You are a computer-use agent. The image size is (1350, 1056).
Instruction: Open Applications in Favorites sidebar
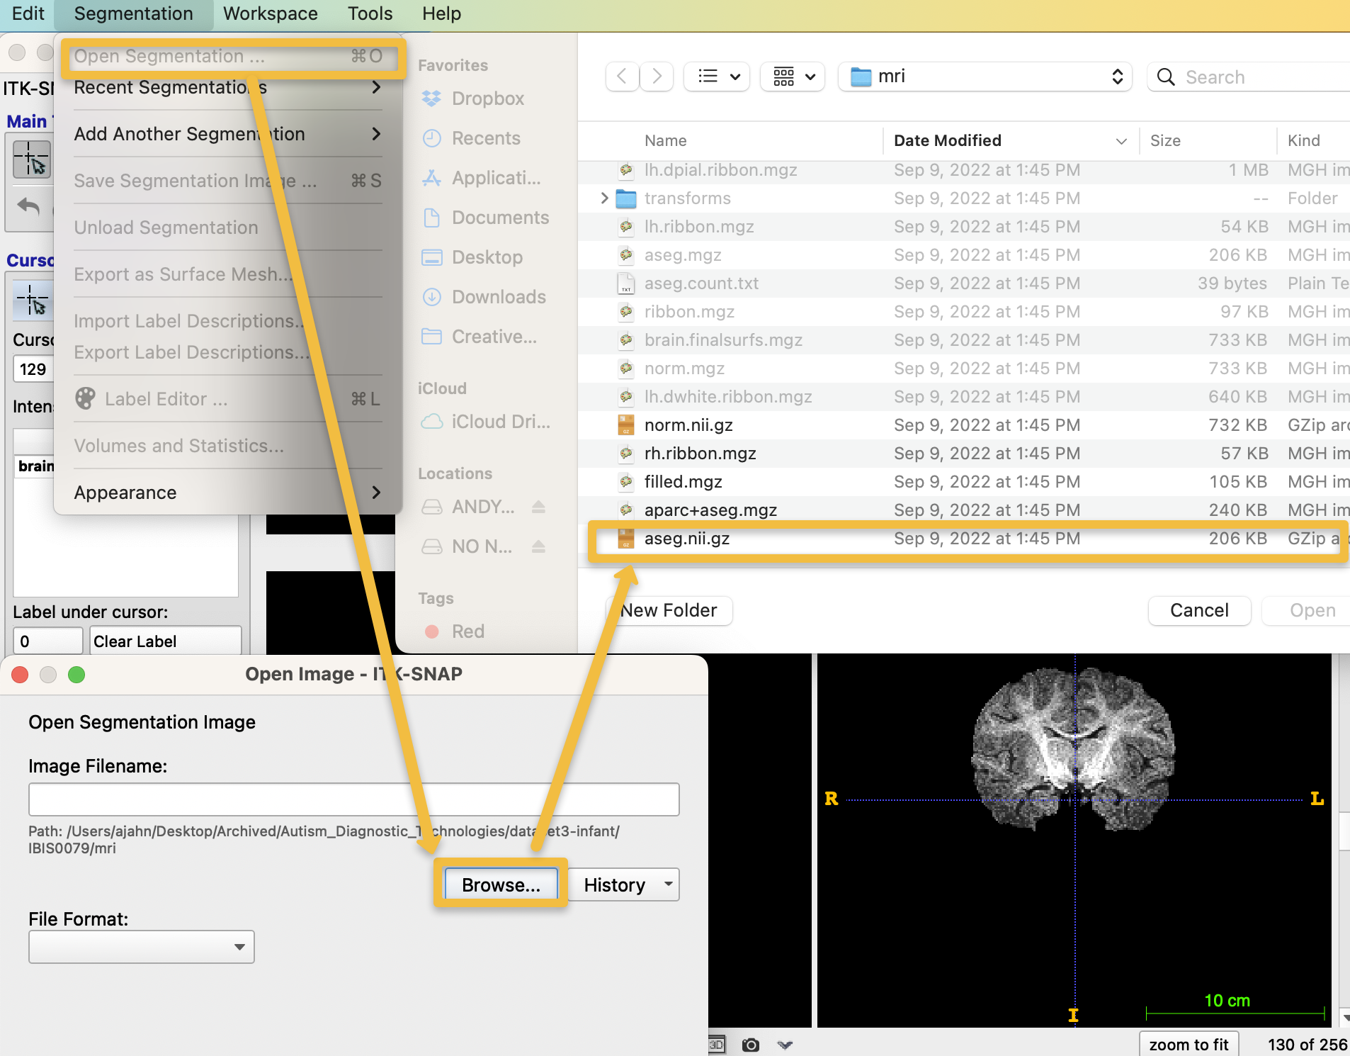click(x=482, y=178)
